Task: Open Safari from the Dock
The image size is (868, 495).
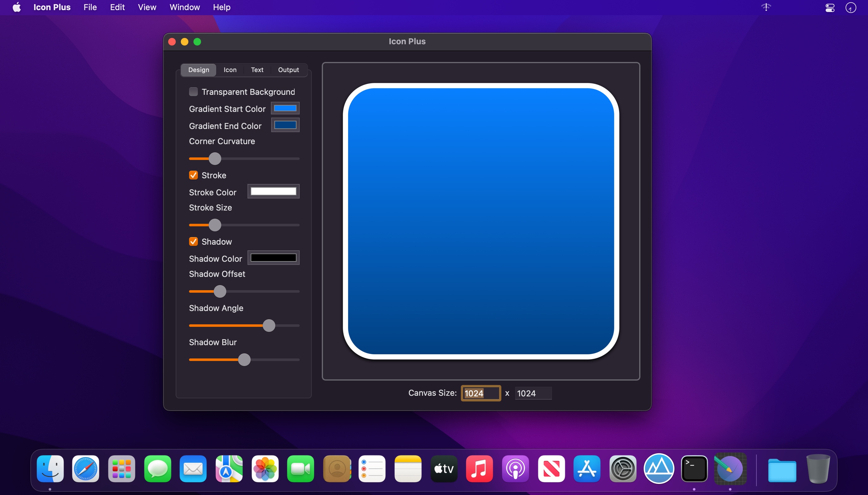Action: pos(86,468)
